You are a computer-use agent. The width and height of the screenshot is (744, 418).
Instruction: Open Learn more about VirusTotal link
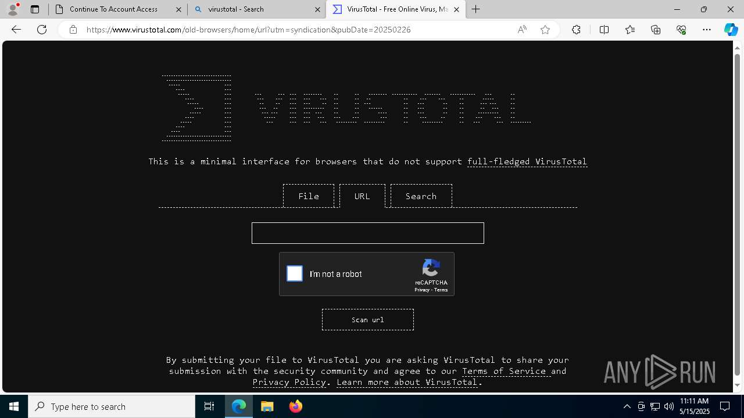pos(407,382)
